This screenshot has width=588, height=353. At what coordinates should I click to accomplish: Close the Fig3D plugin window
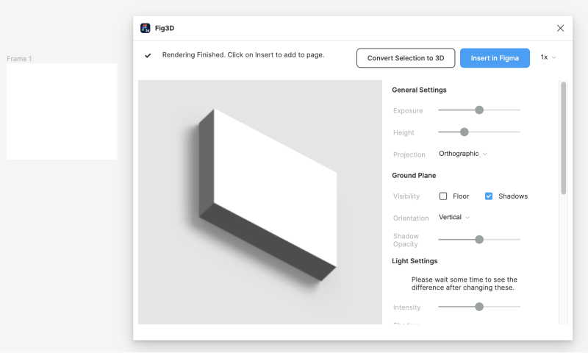point(560,28)
